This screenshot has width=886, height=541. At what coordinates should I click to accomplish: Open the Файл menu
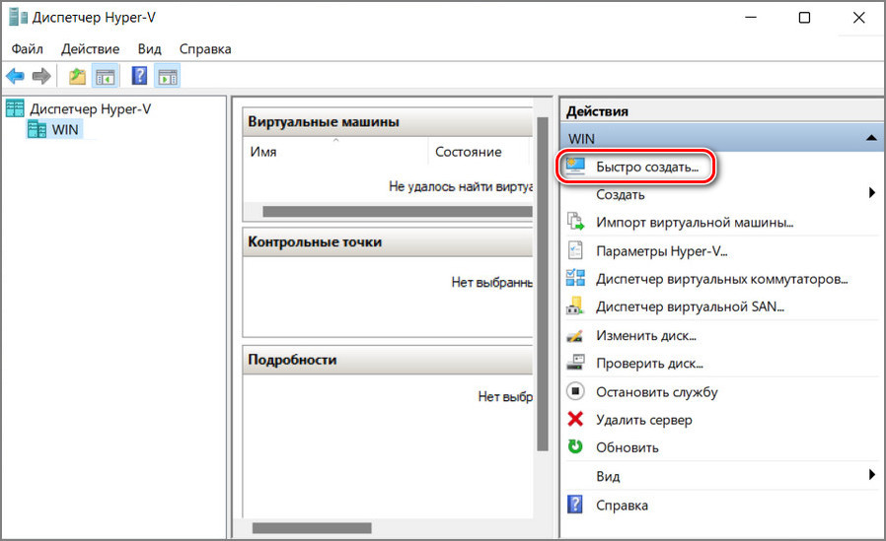pos(27,49)
